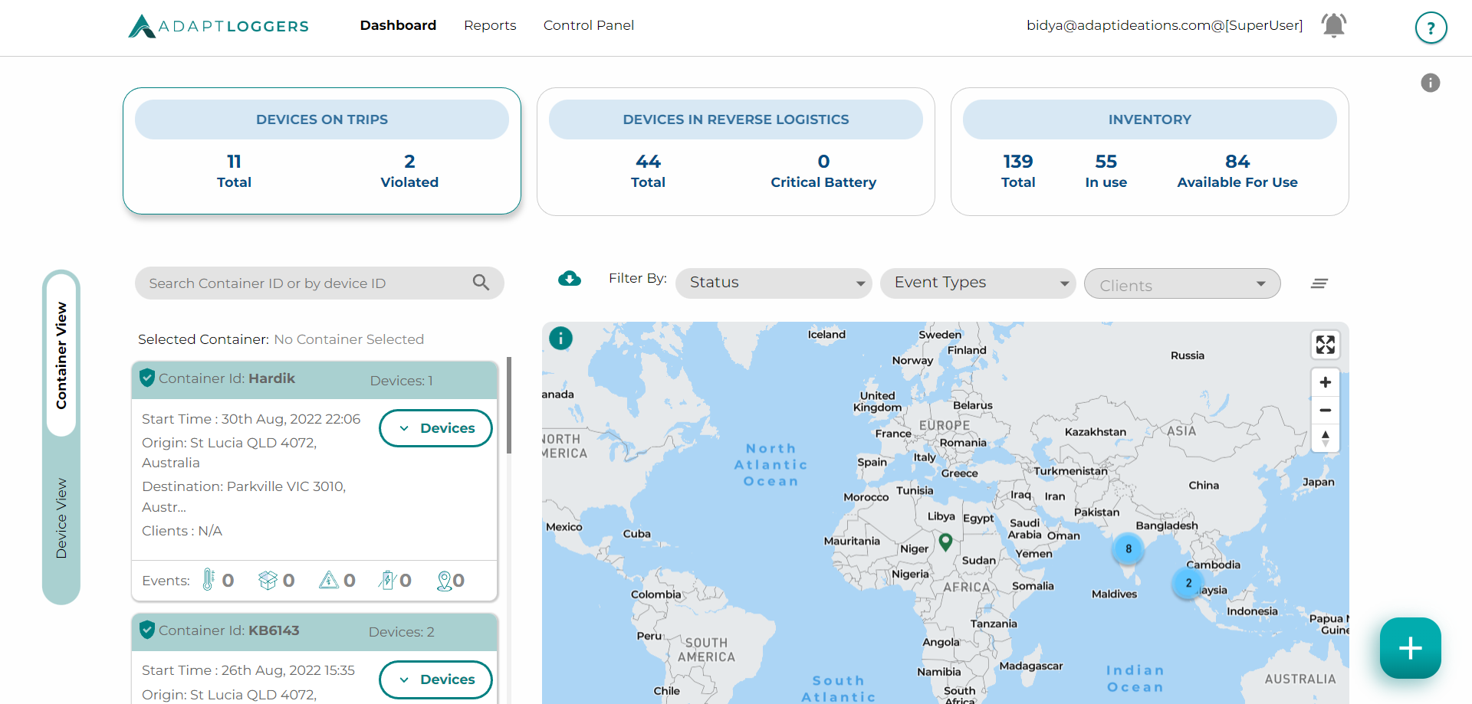Expand Devices for the Hardik container

click(435, 428)
